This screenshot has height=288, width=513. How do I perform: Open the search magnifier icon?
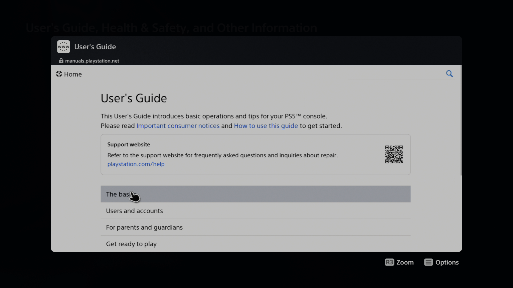(x=449, y=74)
